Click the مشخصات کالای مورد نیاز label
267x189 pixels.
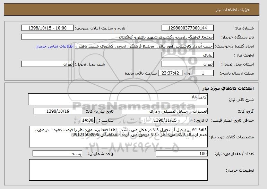click(x=231, y=137)
